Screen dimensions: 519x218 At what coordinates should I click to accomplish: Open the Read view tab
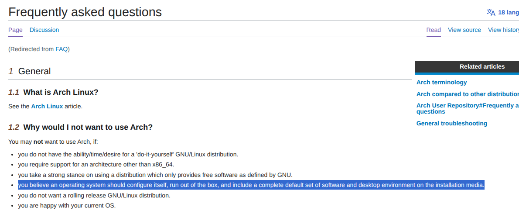pos(434,30)
